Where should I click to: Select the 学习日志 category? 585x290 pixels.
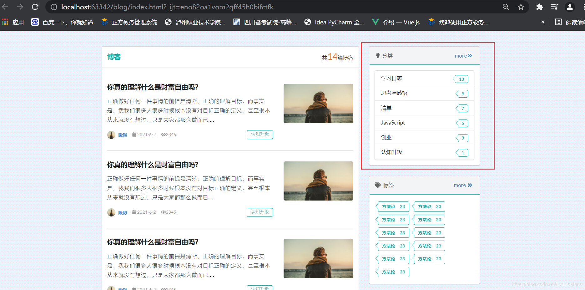(424, 78)
